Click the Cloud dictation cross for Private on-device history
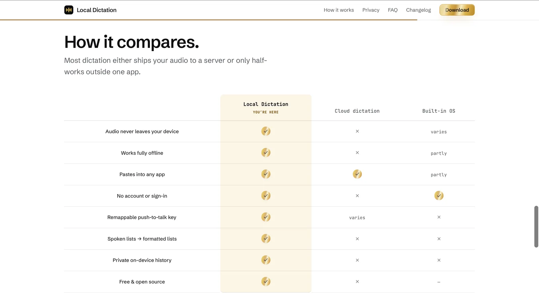 [x=357, y=260]
